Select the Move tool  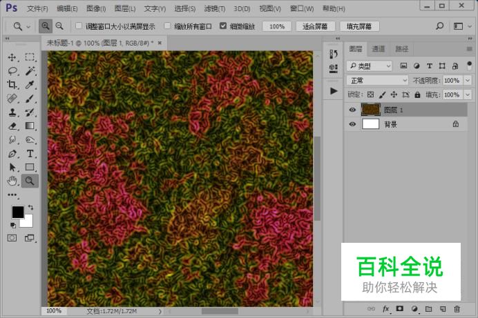click(12, 57)
